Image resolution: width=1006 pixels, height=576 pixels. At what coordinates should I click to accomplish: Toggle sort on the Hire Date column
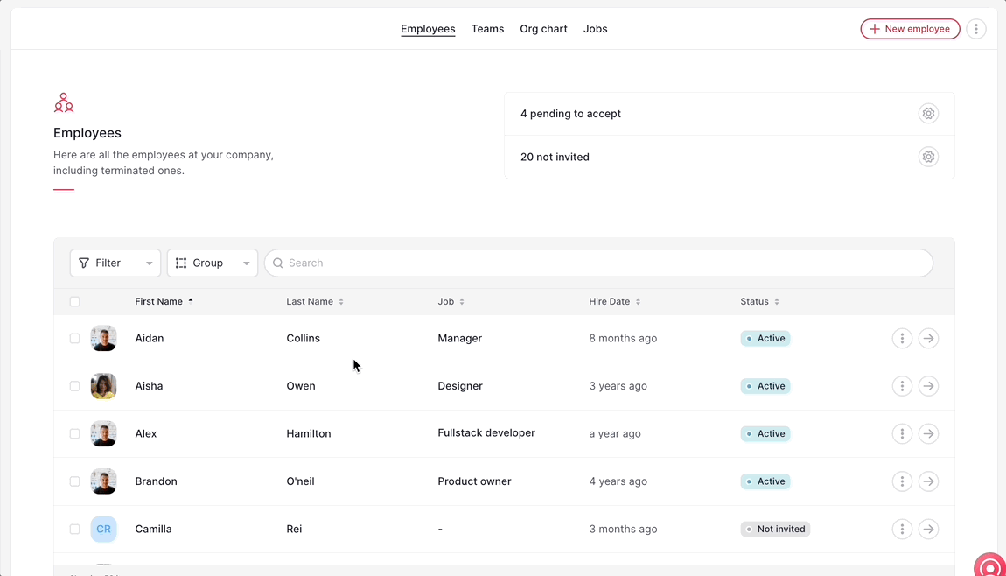pyautogui.click(x=638, y=301)
